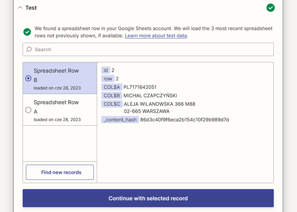The height and width of the screenshot is (212, 297).
Task: Click the COL$B field label
Action: pyautogui.click(x=112, y=95)
